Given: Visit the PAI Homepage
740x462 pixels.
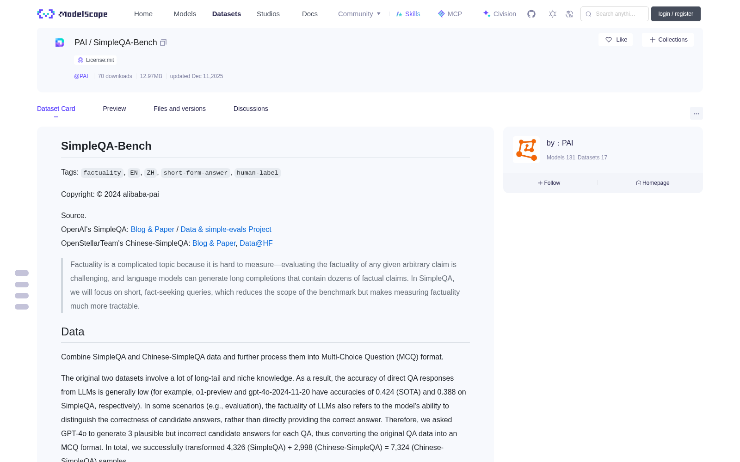Looking at the screenshot, I should pyautogui.click(x=653, y=183).
